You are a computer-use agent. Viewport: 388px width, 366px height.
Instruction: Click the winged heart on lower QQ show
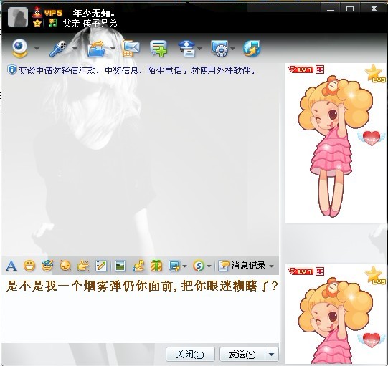pyautogui.click(x=372, y=339)
